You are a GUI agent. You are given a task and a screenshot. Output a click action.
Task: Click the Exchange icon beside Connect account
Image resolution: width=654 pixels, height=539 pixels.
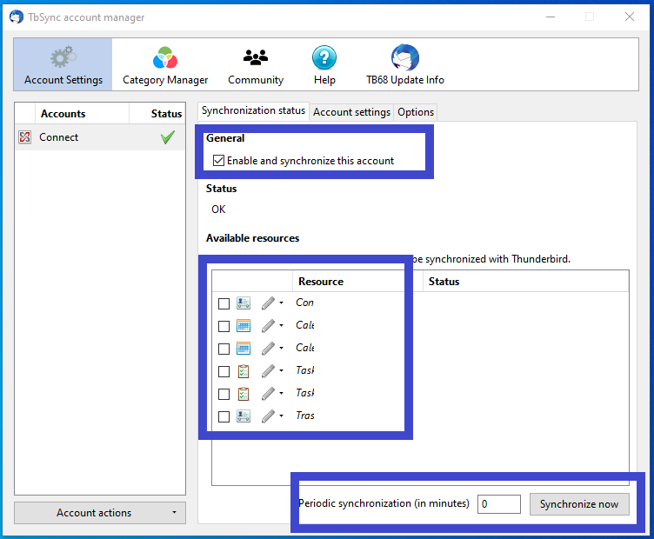click(25, 137)
